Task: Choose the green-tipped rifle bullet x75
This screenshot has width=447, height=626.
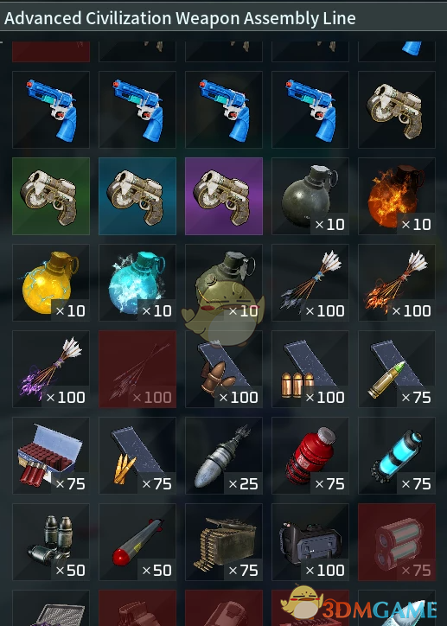Action: (x=397, y=369)
